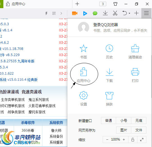Open new 普通 normal window
Viewport: 152px width, 147px height.
pyautogui.click(x=109, y=121)
